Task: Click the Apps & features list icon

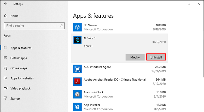Action: click(5, 48)
